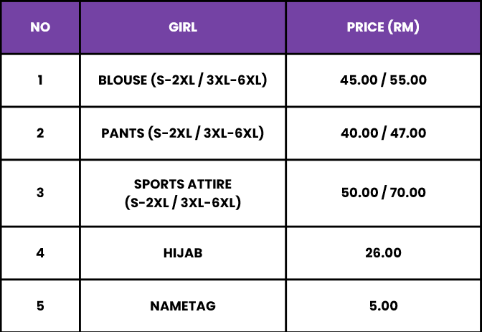Select the NAMETAG item cell

(x=183, y=306)
